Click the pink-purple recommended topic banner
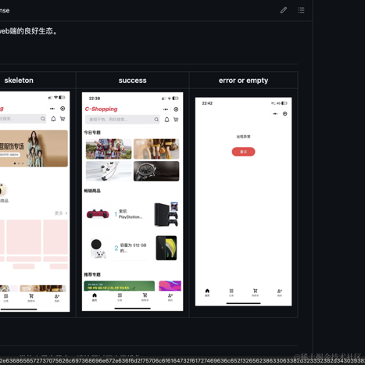 (x=170, y=286)
